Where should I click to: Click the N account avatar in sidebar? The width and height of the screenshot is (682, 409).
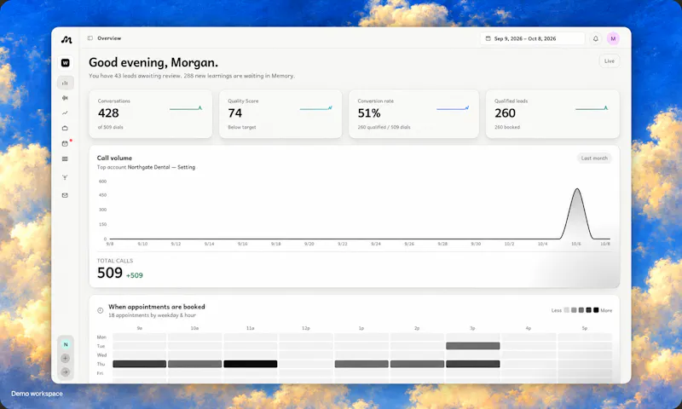pyautogui.click(x=66, y=345)
